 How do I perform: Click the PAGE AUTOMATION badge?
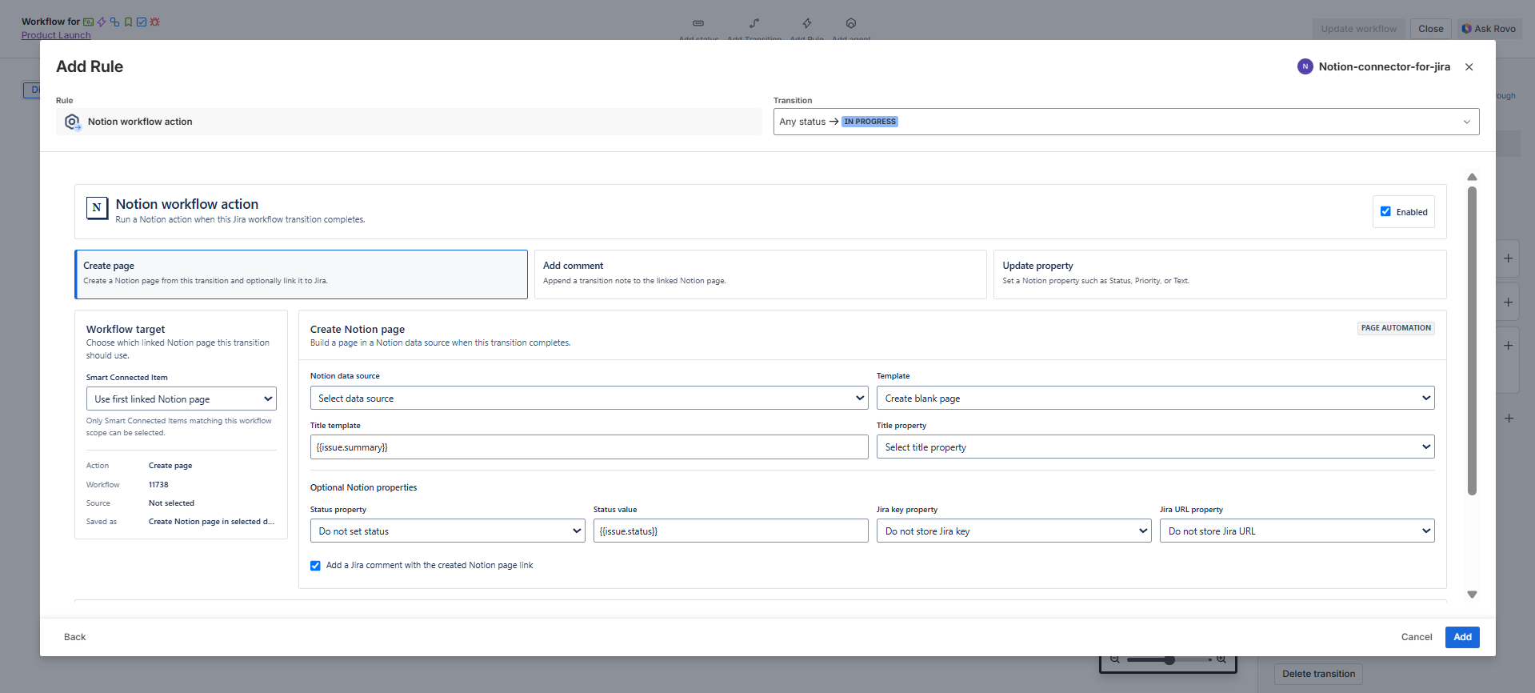(x=1396, y=328)
